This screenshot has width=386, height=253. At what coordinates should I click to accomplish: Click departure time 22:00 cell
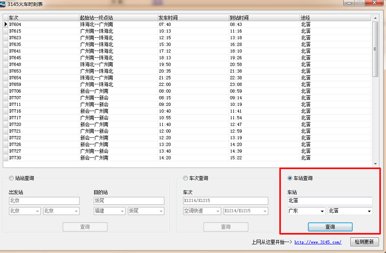click(x=193, y=84)
